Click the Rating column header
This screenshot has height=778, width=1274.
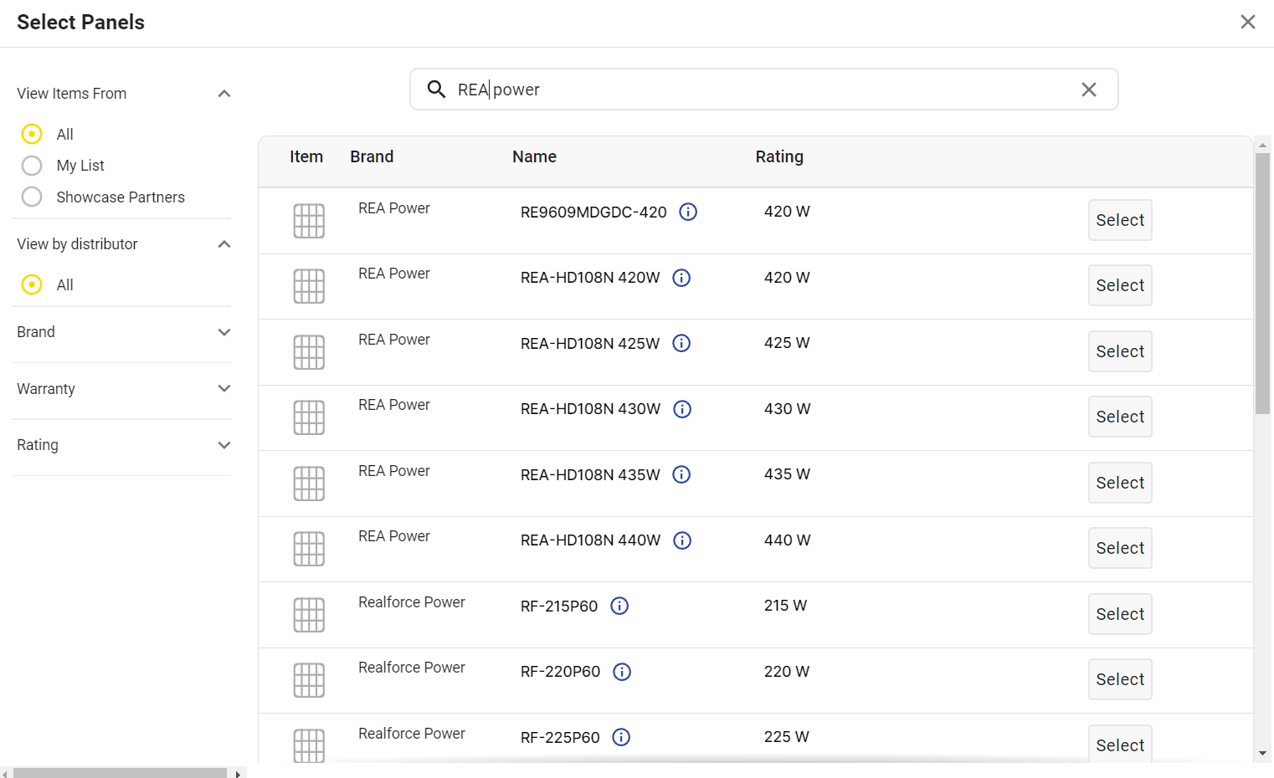779,156
